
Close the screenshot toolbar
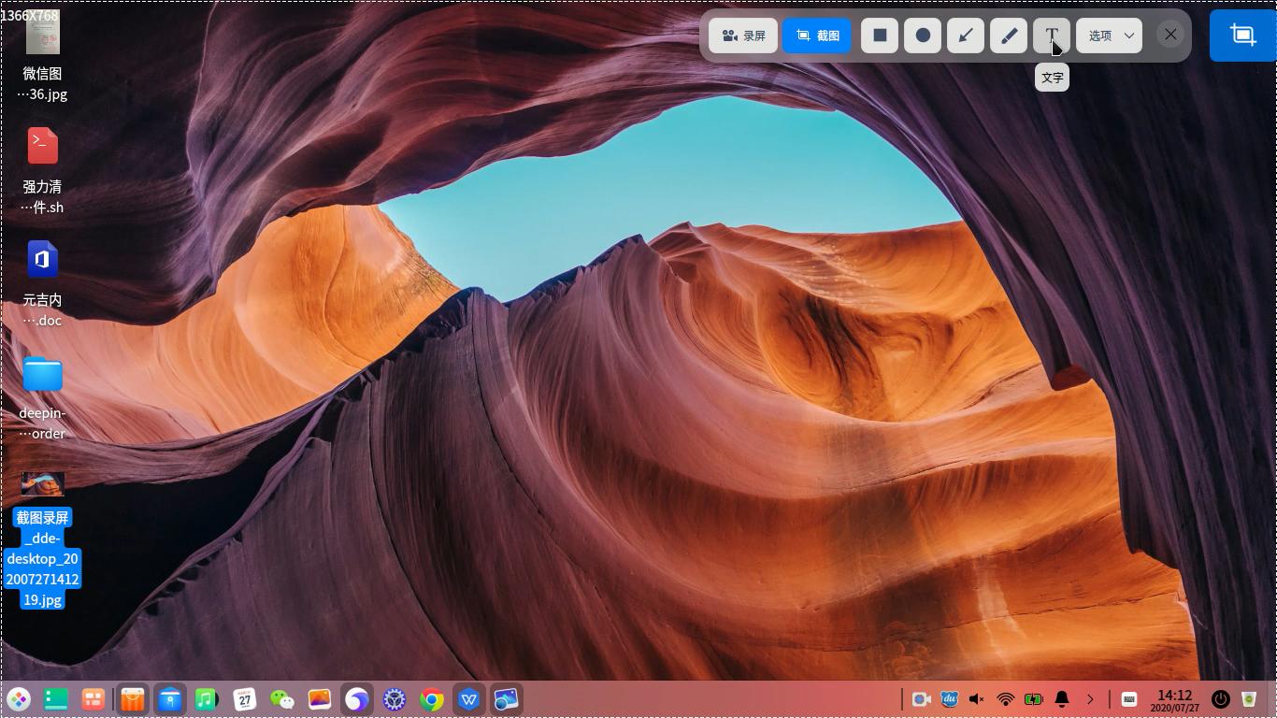click(x=1170, y=35)
